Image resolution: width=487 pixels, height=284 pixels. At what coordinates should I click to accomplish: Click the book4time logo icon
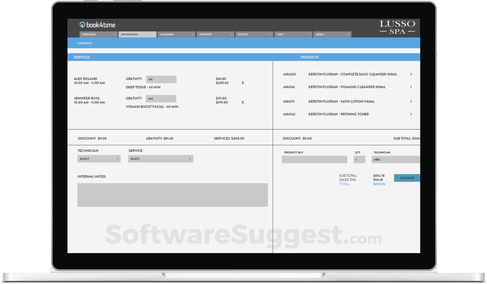point(82,24)
